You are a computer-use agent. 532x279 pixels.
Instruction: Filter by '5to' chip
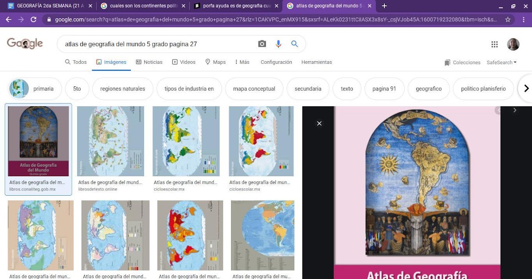(x=77, y=89)
